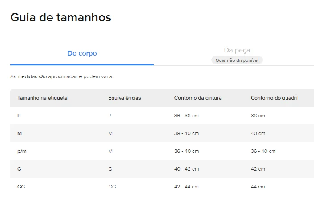Click the bold GG size label
Image resolution: width=314 pixels, height=216 pixels.
(x=21, y=187)
